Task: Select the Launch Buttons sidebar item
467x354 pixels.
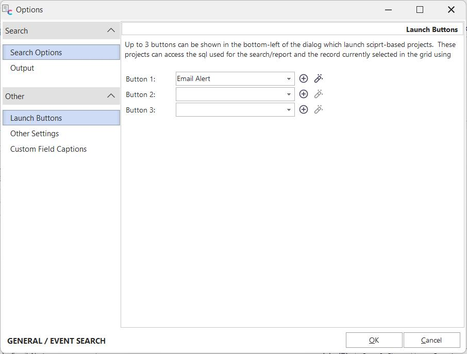Action: coord(36,118)
